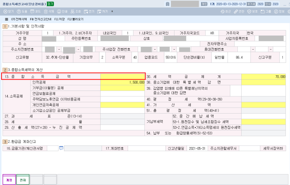Click the 주소관할세무서 input field

pos(250,148)
